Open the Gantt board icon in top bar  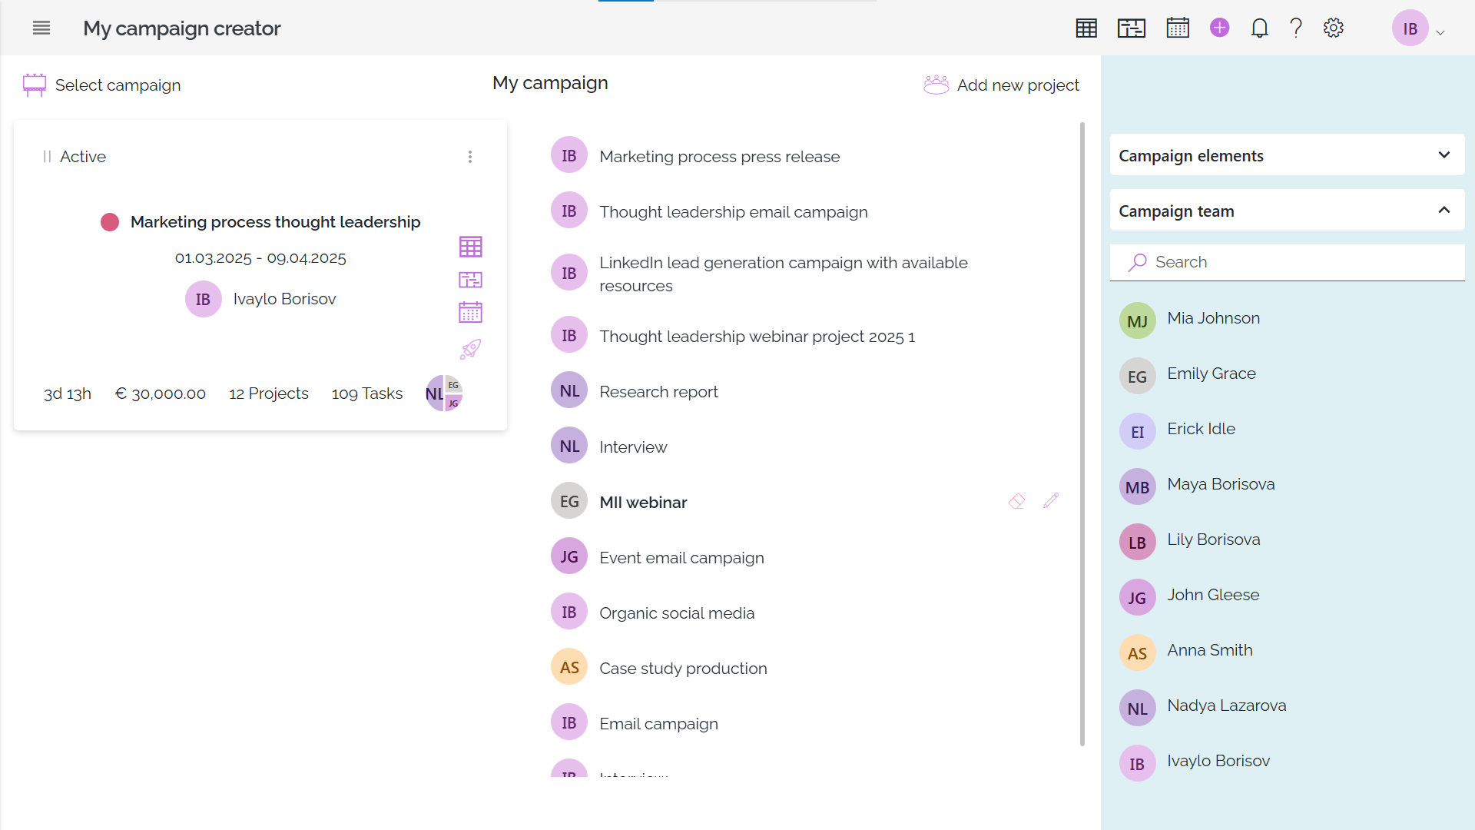click(1132, 28)
